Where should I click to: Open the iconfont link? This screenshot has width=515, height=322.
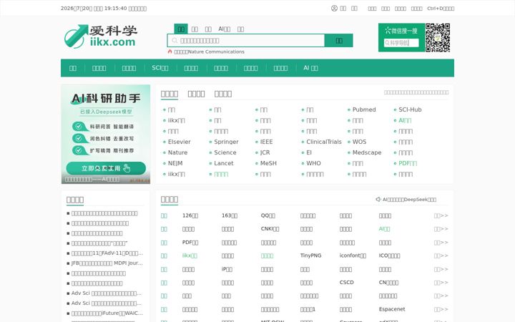(353, 255)
